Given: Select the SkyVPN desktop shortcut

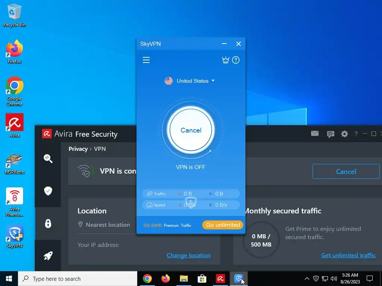Looking at the screenshot, I should point(15,236).
